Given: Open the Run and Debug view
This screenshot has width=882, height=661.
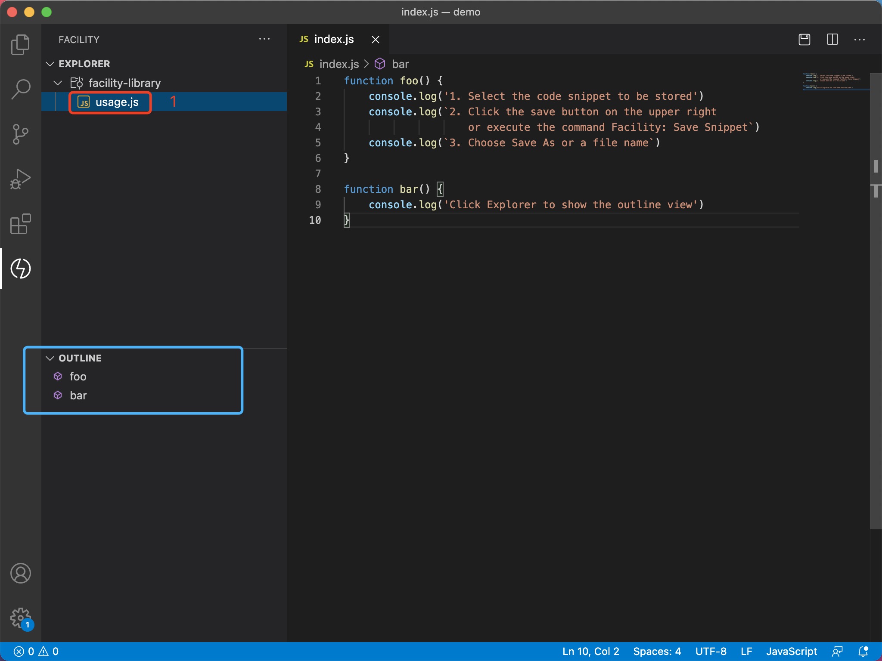Looking at the screenshot, I should point(20,179).
